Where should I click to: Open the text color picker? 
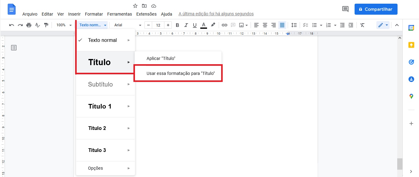[203, 25]
